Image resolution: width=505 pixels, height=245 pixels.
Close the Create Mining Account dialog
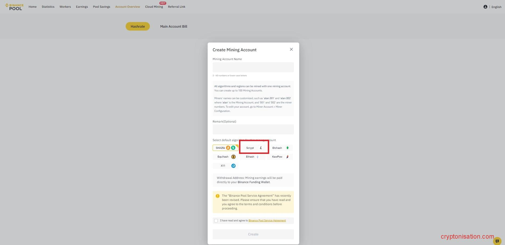tap(291, 49)
